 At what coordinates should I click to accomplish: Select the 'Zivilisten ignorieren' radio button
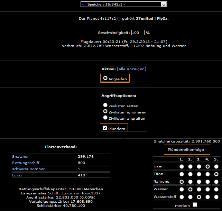(105, 111)
